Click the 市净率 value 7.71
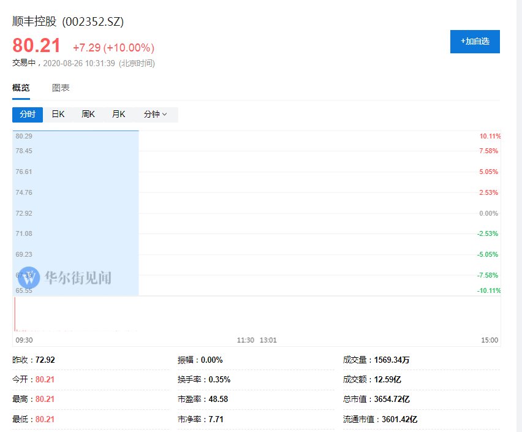The image size is (522, 432). 216,419
